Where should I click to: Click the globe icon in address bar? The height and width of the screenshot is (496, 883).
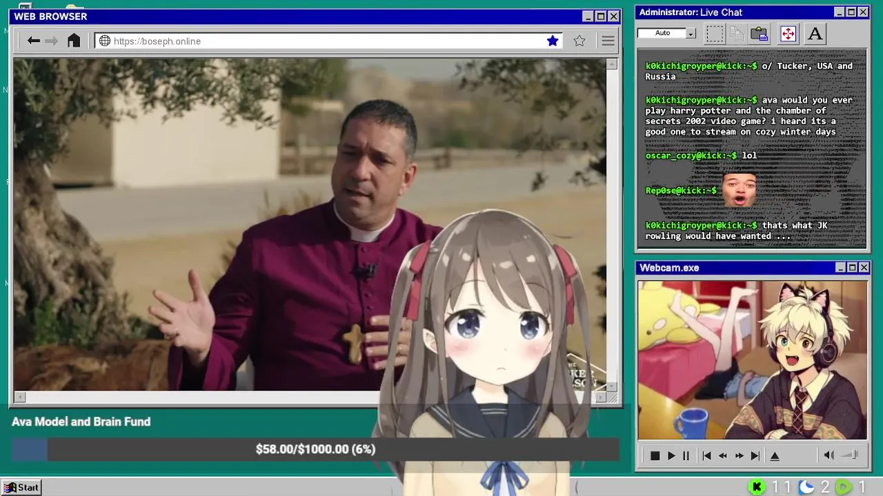(105, 41)
